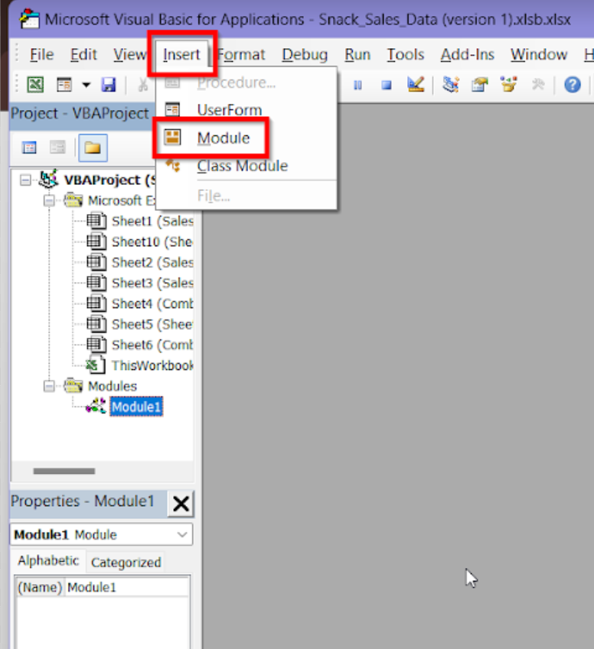
Task: Select Sheet2 in project tree
Action: coord(152,263)
